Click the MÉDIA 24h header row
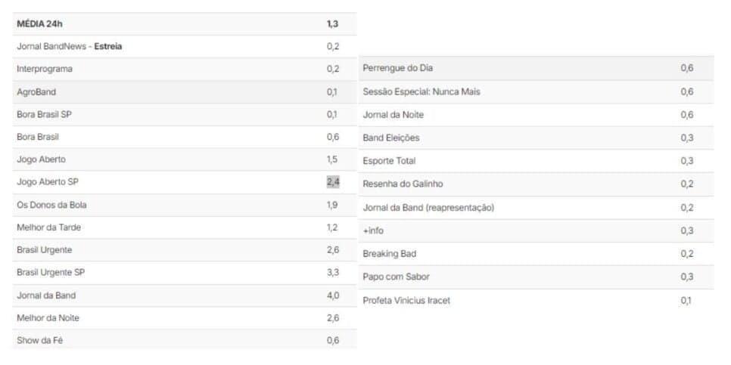731x365 pixels. 185,24
